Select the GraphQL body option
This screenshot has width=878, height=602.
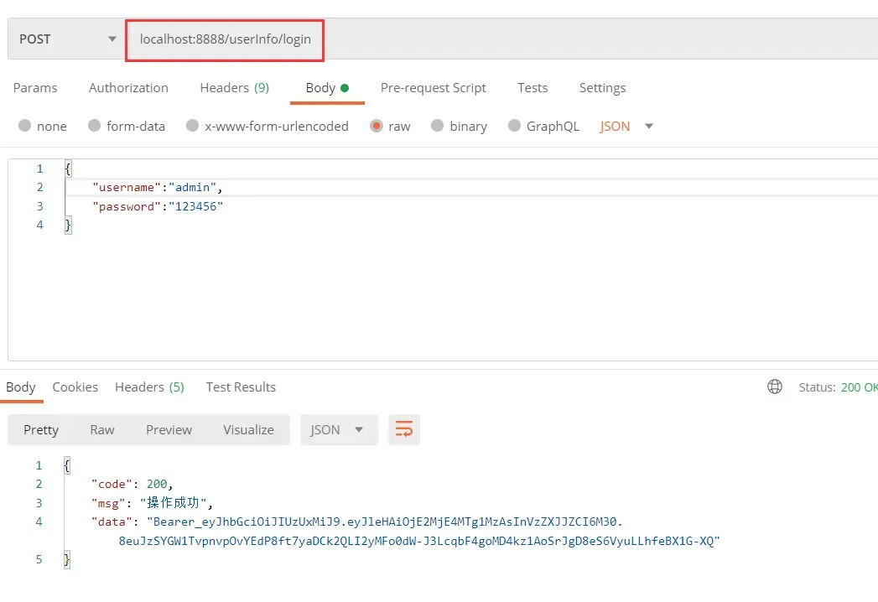point(544,126)
